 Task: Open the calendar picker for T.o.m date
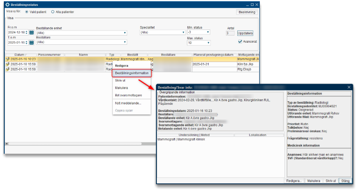(x=31, y=42)
